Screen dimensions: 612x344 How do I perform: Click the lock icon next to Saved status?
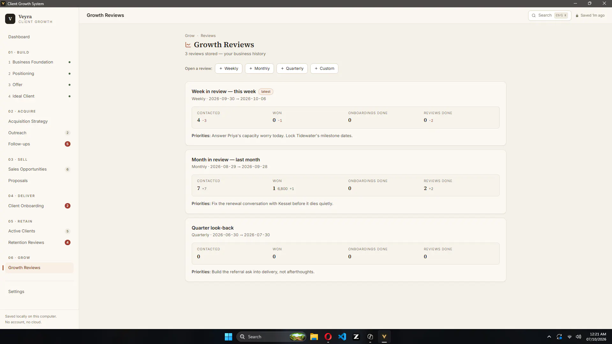pos(577,15)
